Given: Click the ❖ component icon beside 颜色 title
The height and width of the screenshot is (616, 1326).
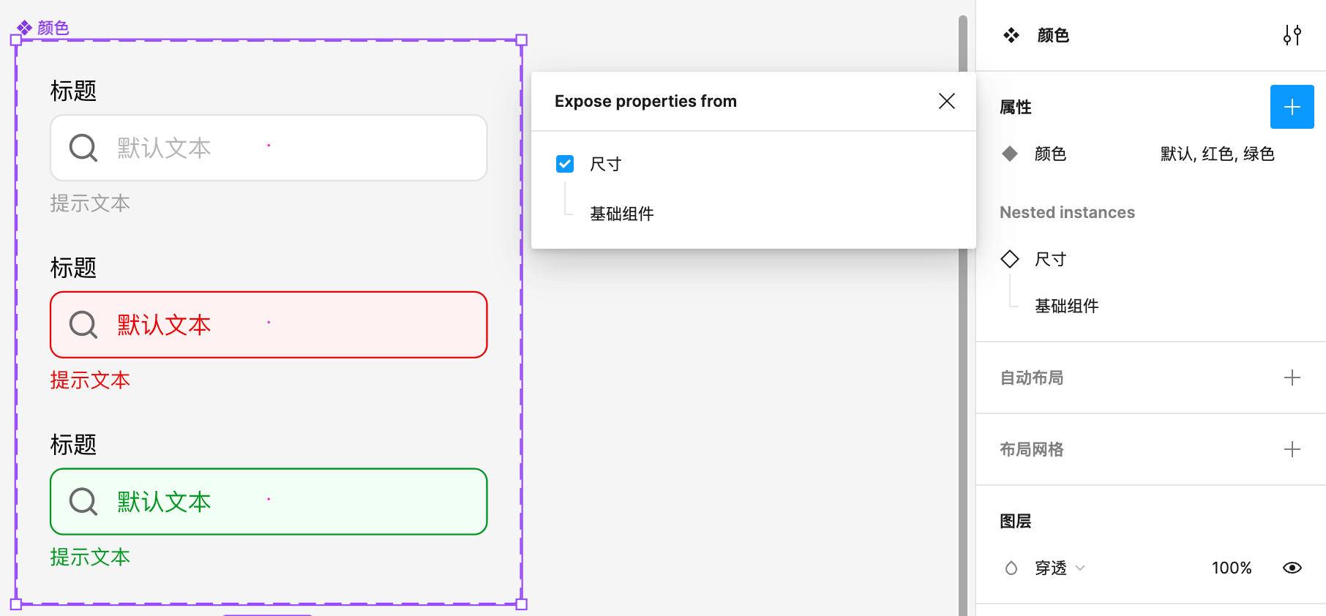Looking at the screenshot, I should (x=1011, y=34).
